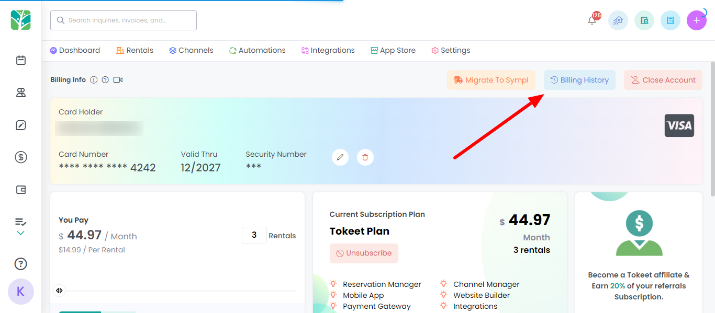Click the Payment Gateway feature text
The image size is (715, 313).
377,306
